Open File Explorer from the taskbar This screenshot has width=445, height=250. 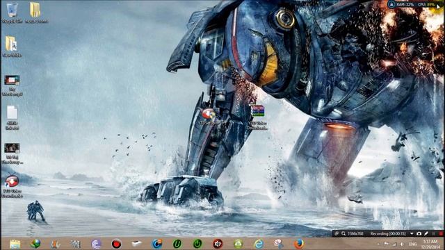tap(15, 244)
